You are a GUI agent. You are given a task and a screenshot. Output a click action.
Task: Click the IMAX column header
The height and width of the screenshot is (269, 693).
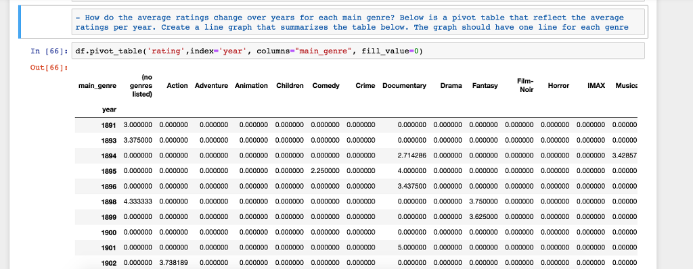click(596, 86)
